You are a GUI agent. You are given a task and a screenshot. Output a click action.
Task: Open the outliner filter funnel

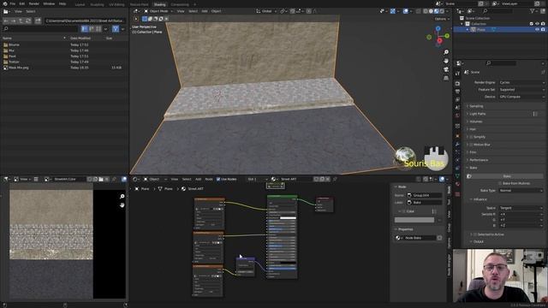533,11
